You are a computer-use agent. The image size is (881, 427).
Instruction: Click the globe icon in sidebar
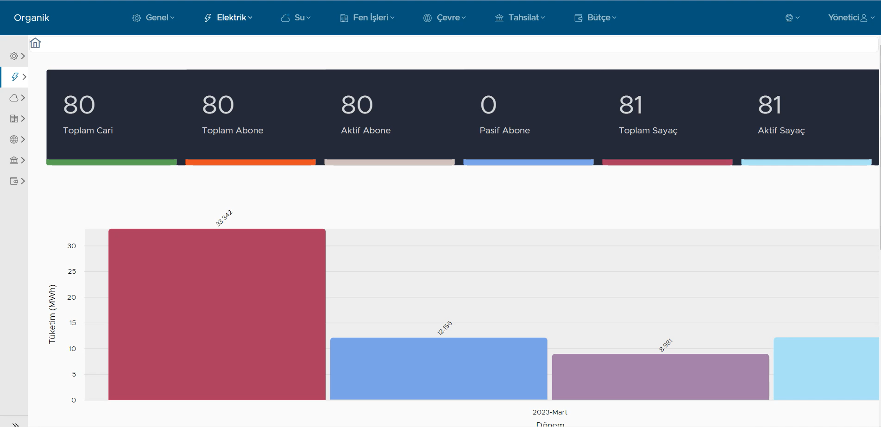[14, 139]
